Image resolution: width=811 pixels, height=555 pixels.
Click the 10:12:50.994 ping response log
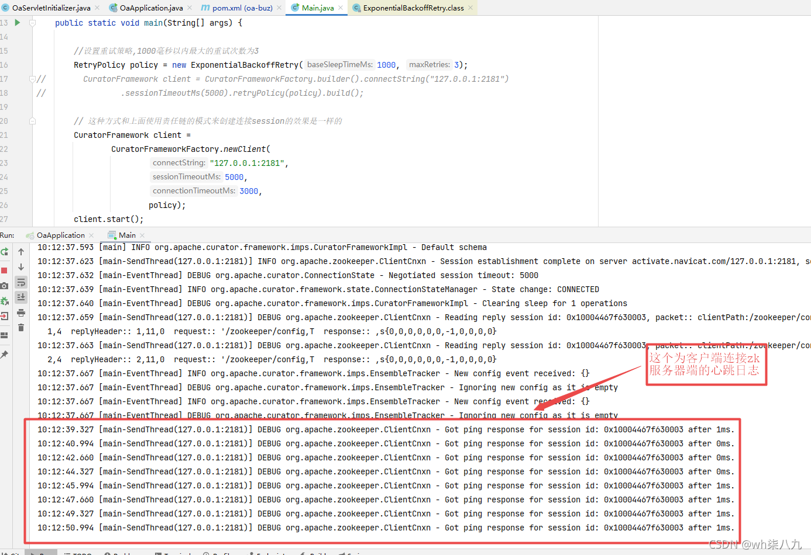tap(386, 528)
